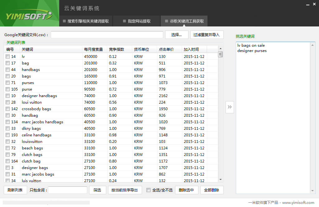Click the 只包含词 filter input field
This screenshot has height=207, width=319.
68,190
